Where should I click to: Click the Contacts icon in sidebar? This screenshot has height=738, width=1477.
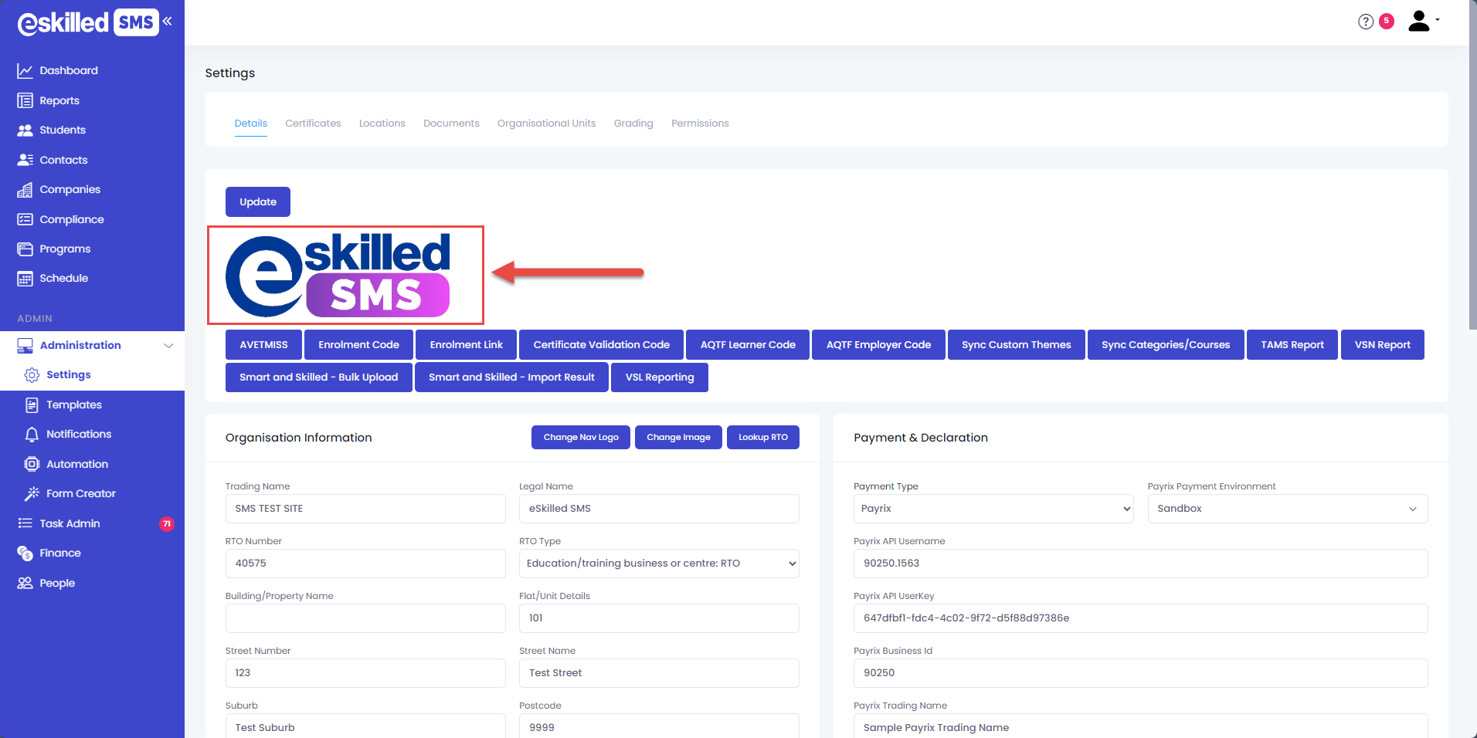click(25, 160)
